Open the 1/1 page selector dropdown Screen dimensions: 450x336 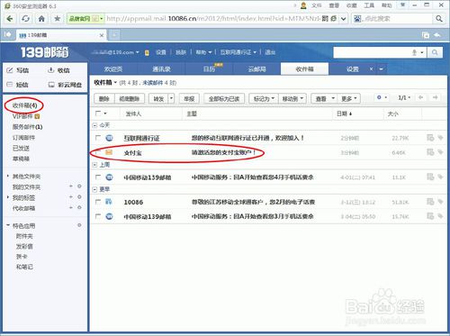[x=404, y=97]
